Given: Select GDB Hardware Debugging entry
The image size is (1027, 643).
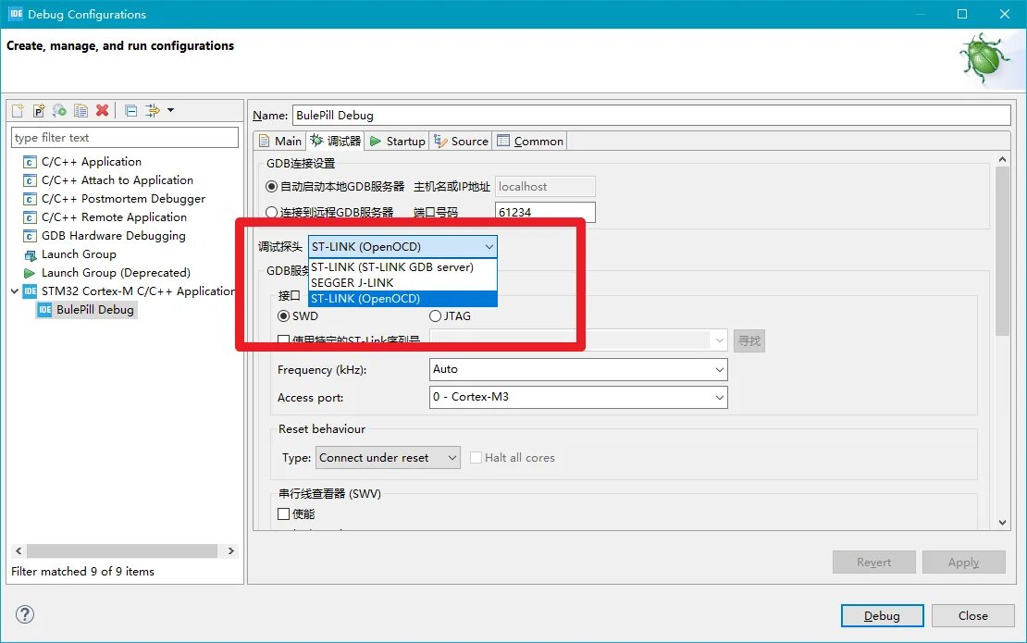Looking at the screenshot, I should (113, 236).
